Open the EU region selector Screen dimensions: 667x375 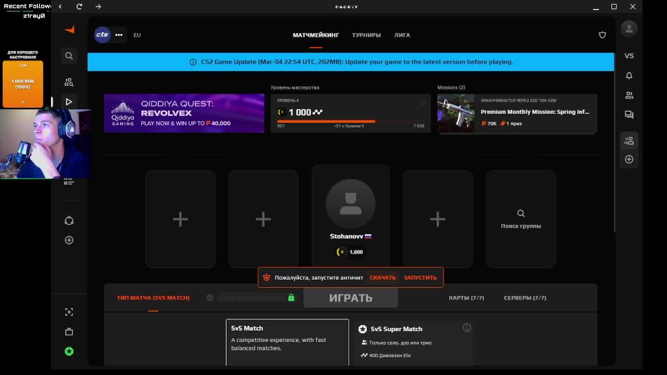(x=137, y=35)
